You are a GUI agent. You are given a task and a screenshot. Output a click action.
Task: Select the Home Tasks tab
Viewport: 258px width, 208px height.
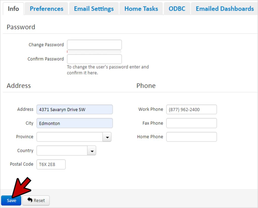point(141,9)
